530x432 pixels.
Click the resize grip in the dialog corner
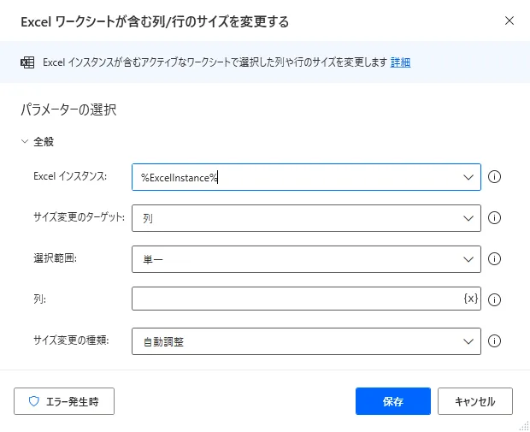(523, 425)
